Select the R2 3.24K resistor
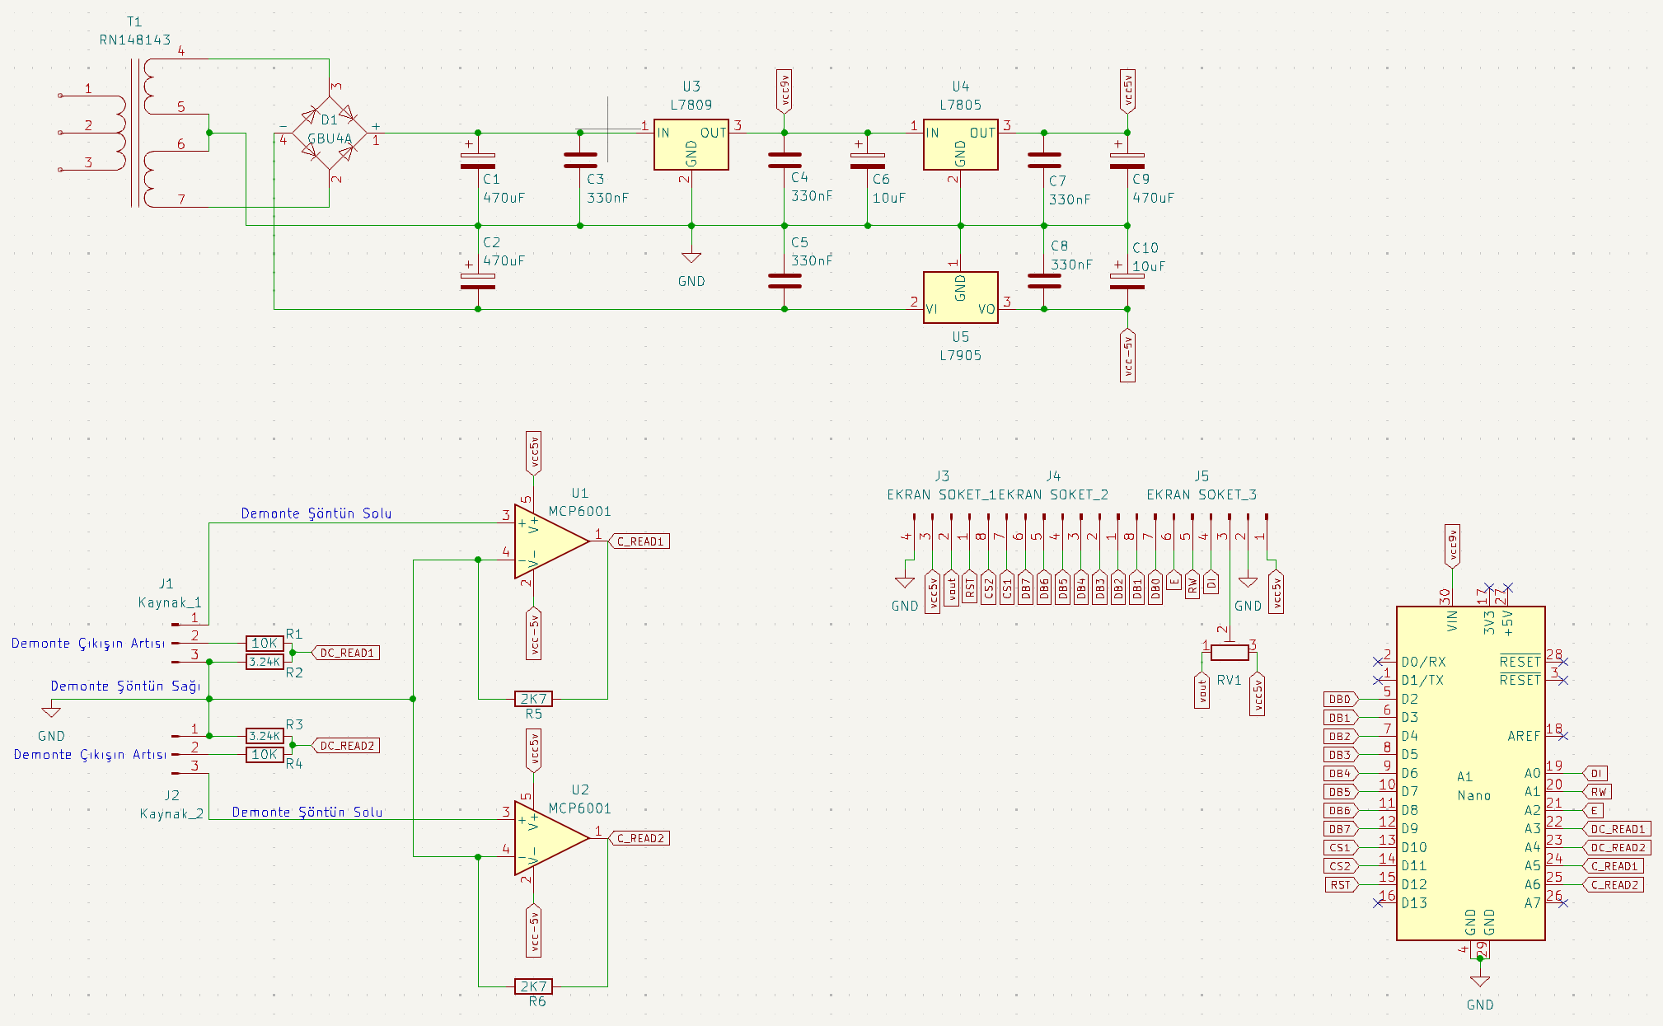1663x1026 pixels. coord(265,662)
